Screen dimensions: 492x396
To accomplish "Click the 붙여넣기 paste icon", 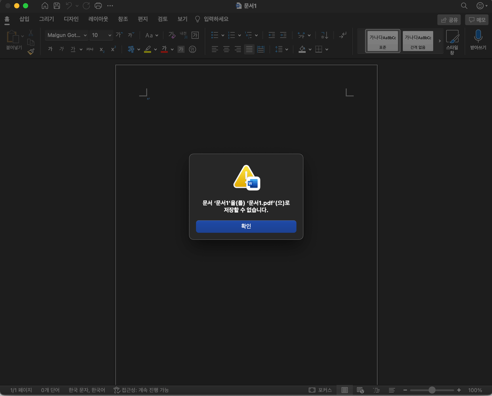I will (12, 37).
